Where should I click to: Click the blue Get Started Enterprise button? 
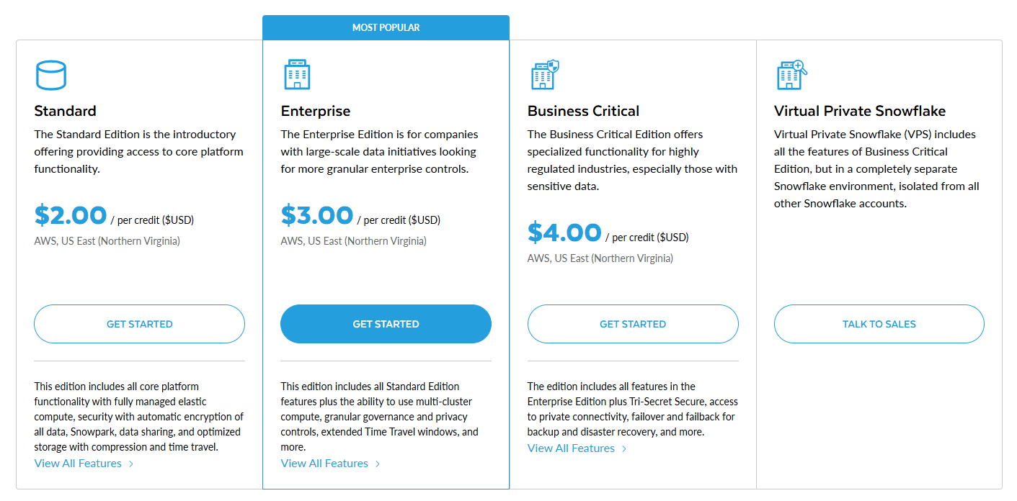[386, 324]
